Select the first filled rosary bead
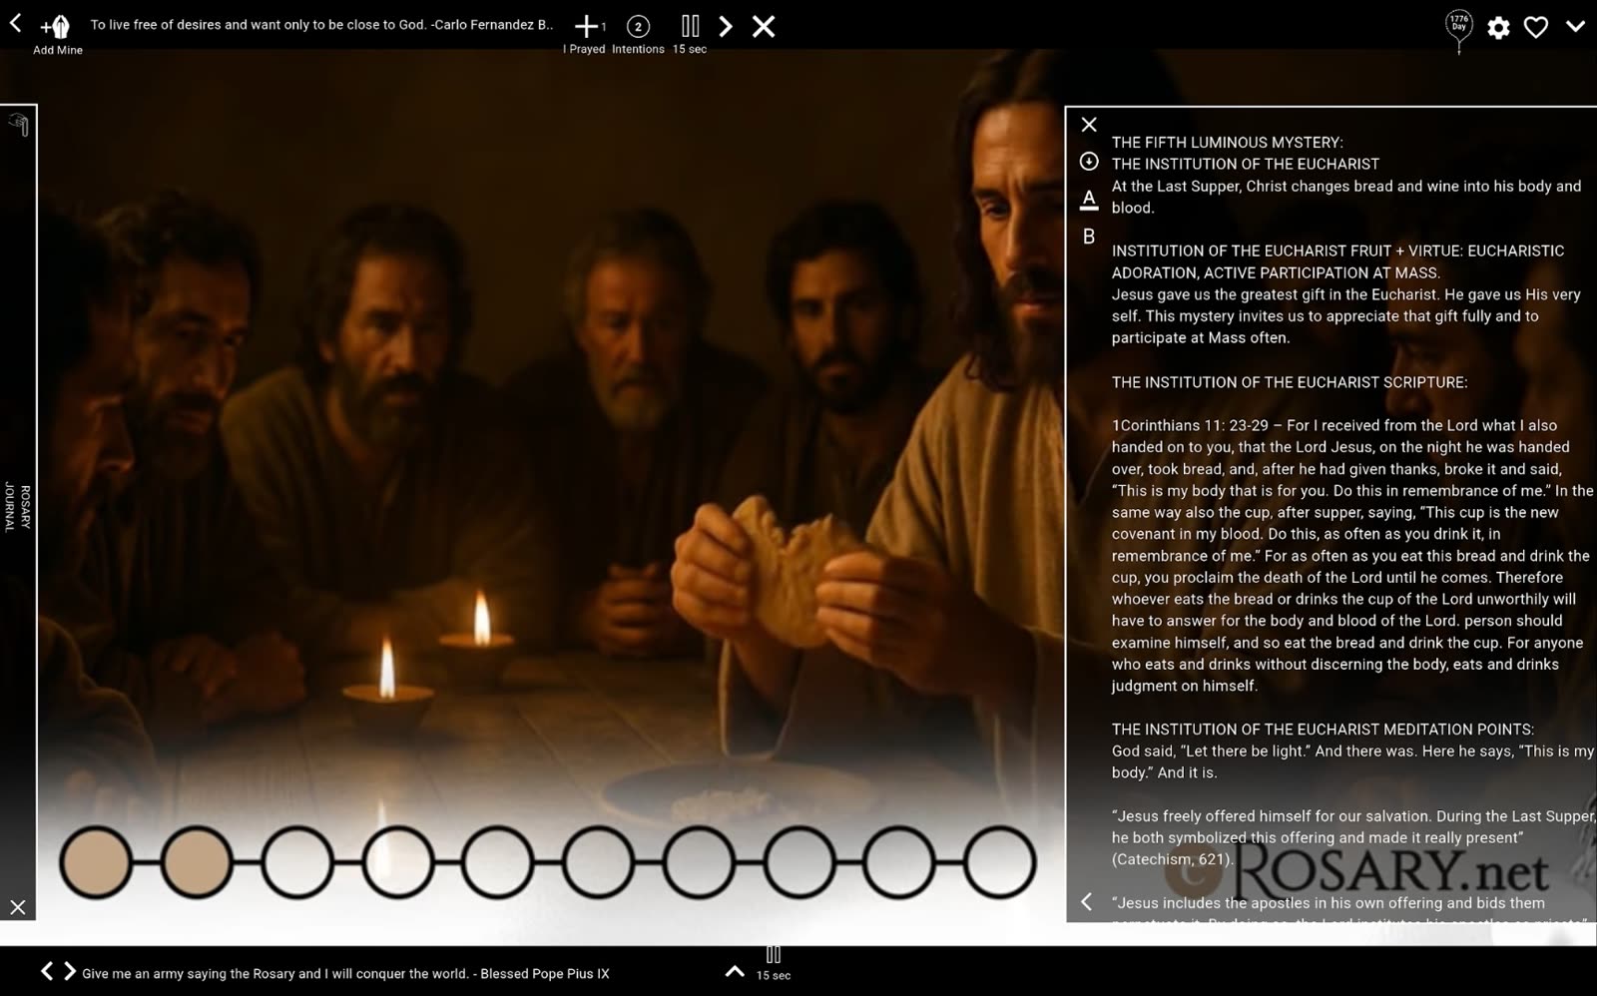This screenshot has width=1597, height=996. pos(96,862)
